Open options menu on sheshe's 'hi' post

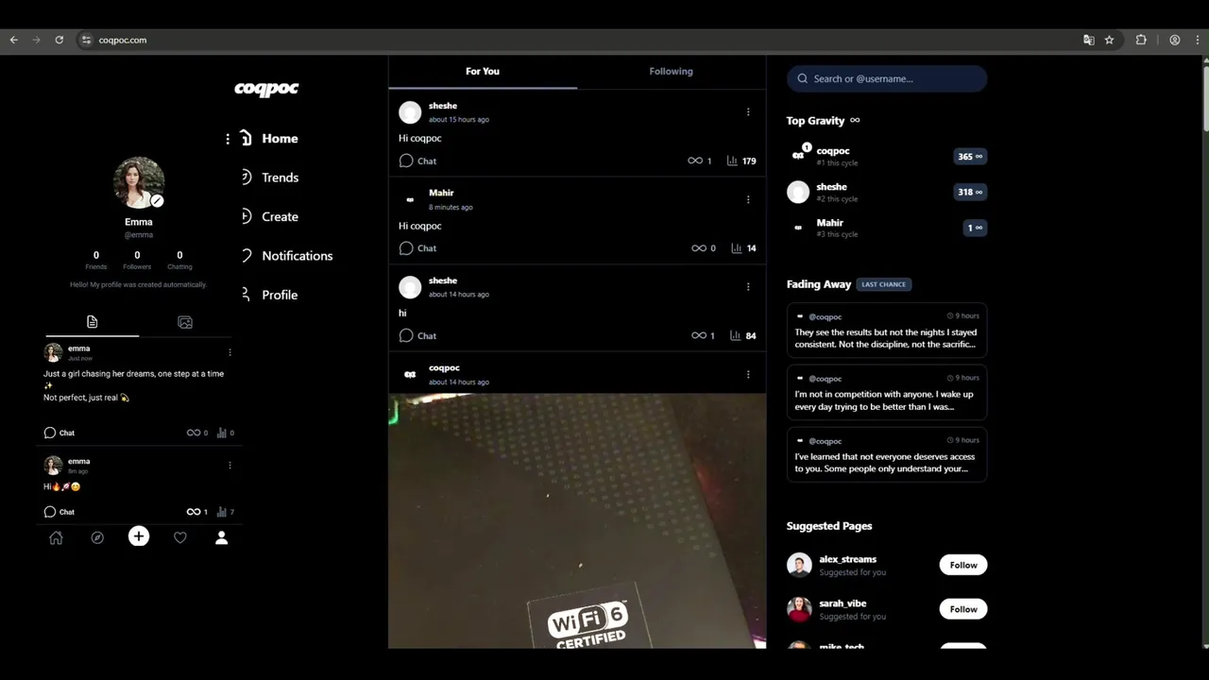[x=748, y=286]
